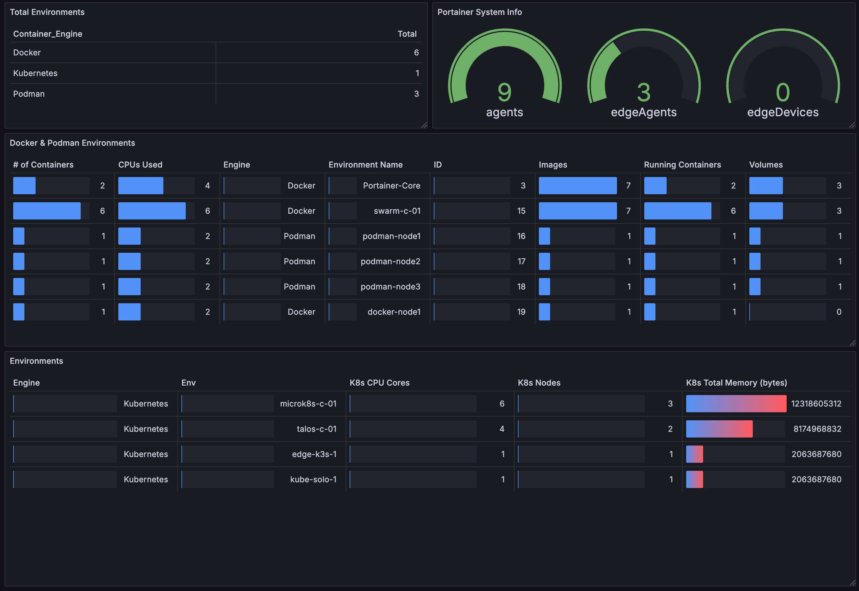Viewport: 859px width, 591px height.
Task: Sort by the ID column header
Action: pyautogui.click(x=438, y=165)
